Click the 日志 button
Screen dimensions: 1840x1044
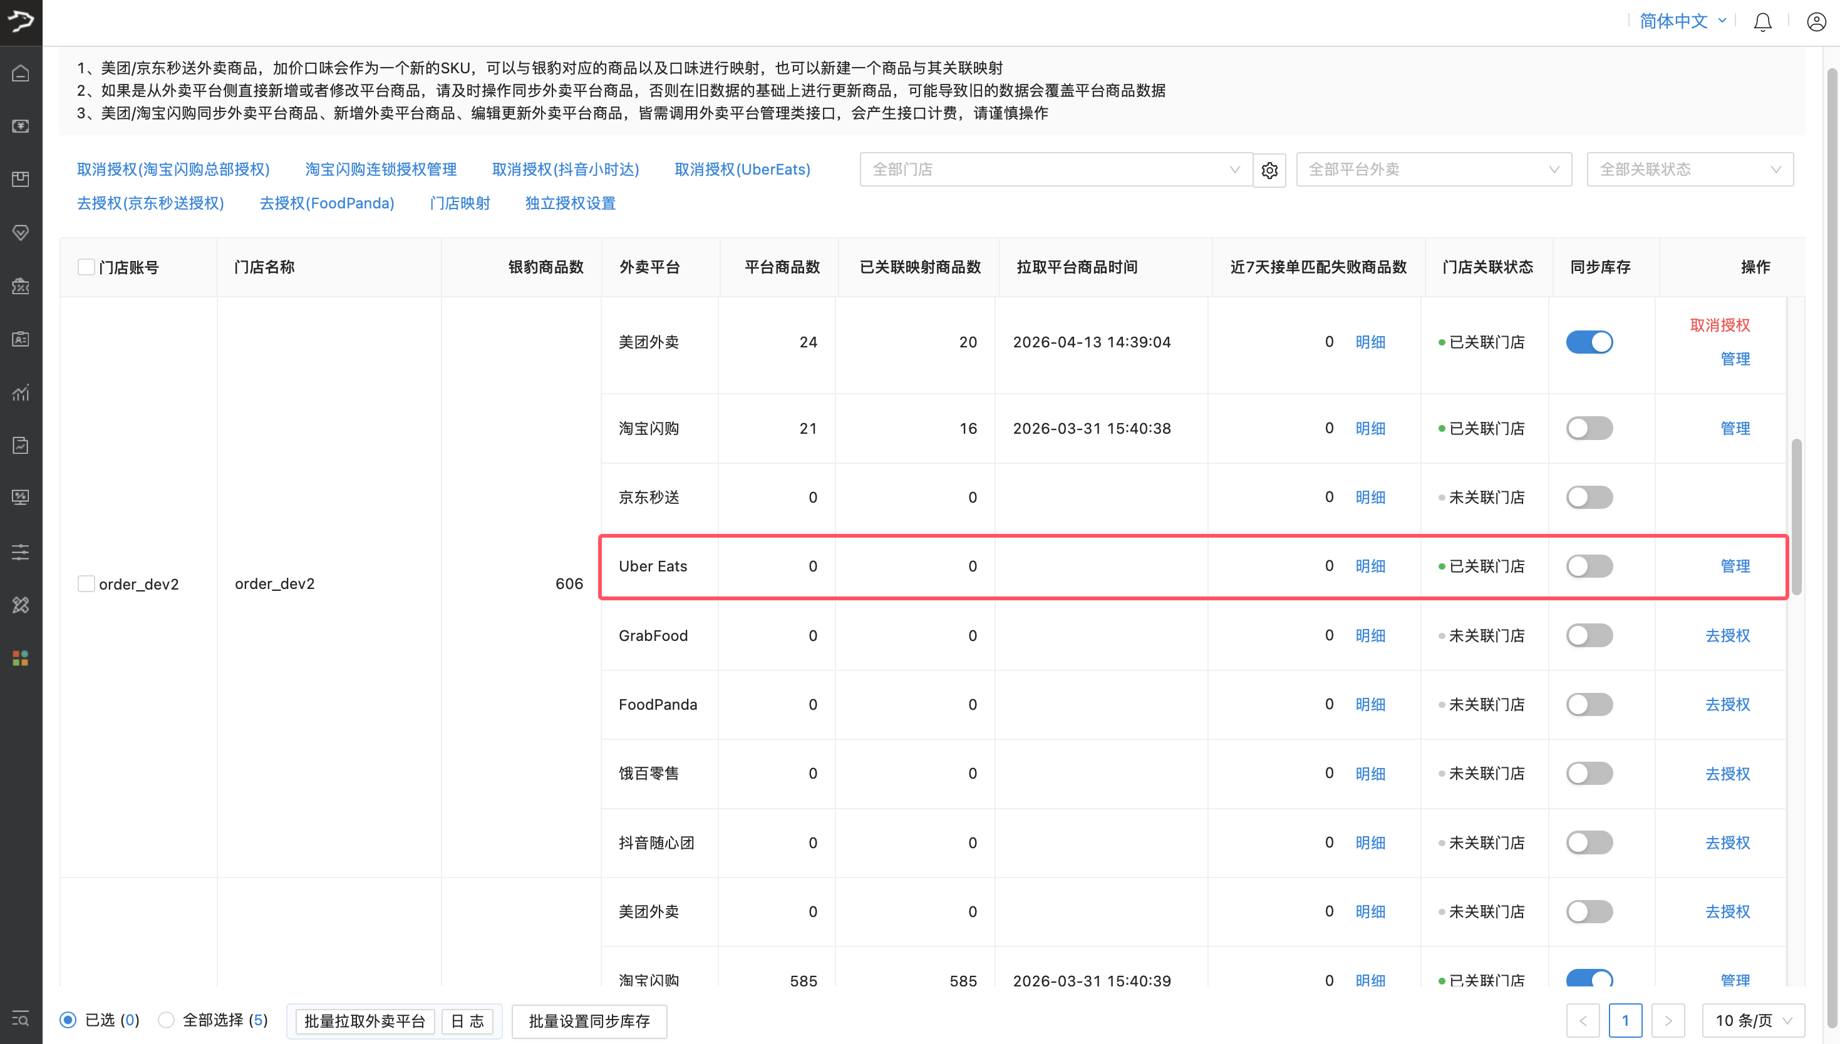coord(467,1021)
